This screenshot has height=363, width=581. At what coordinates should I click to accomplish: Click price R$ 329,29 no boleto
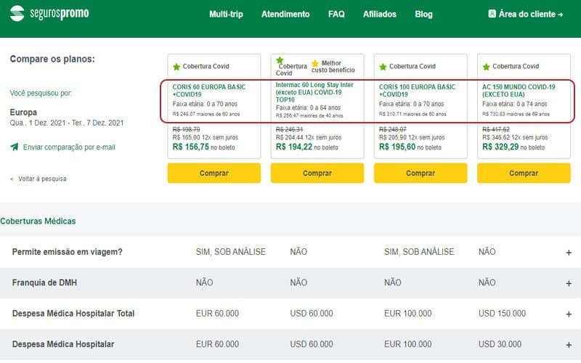click(x=513, y=147)
